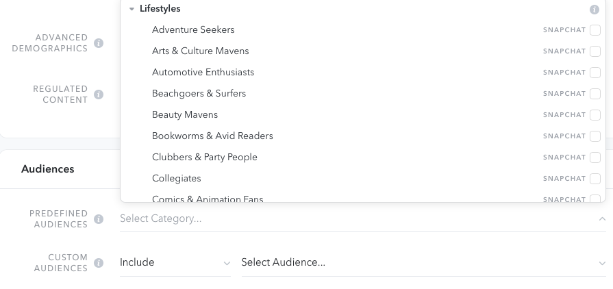Check the Adventure Seekers checkbox
Image resolution: width=613 pixels, height=289 pixels.
(595, 30)
